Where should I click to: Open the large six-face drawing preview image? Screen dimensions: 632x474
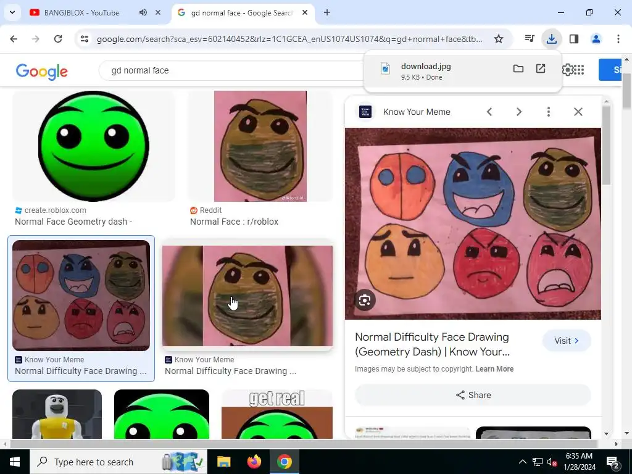[473, 223]
